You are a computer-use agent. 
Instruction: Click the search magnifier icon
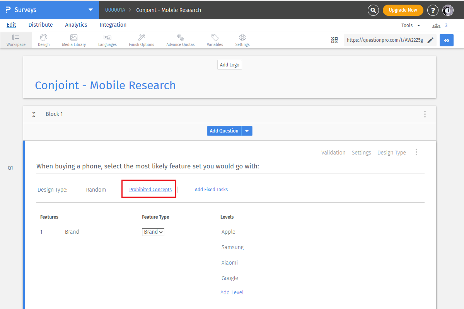[373, 10]
